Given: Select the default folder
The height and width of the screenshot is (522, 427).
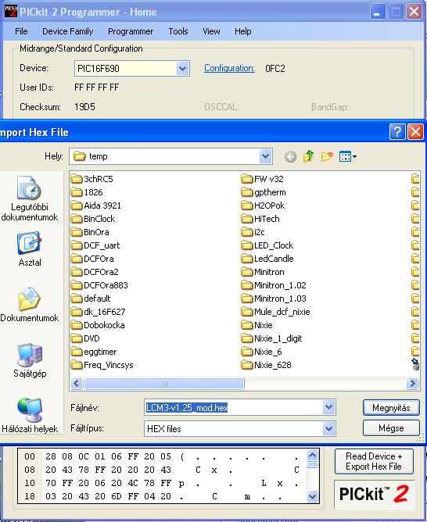Looking at the screenshot, I should (91, 299).
